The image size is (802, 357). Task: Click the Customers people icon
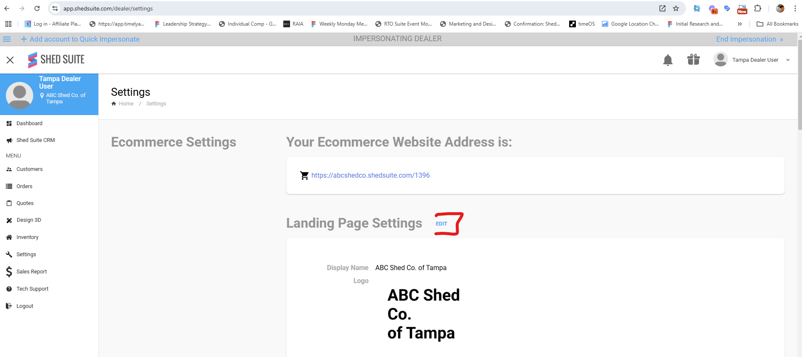[9, 169]
